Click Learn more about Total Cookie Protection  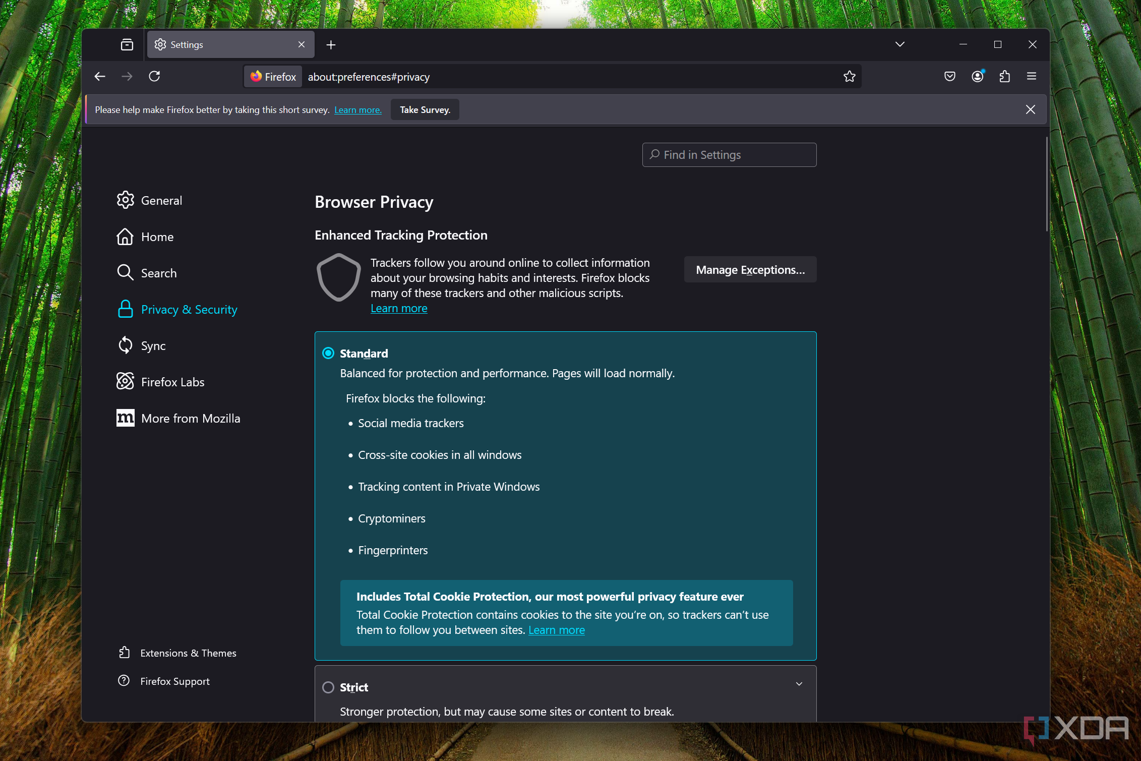[557, 629]
